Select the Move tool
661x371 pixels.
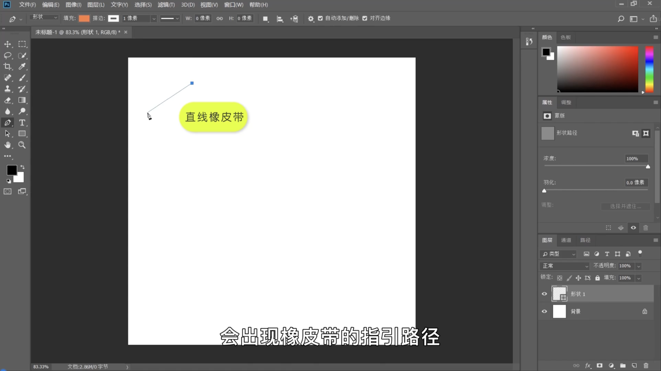[x=8, y=44]
